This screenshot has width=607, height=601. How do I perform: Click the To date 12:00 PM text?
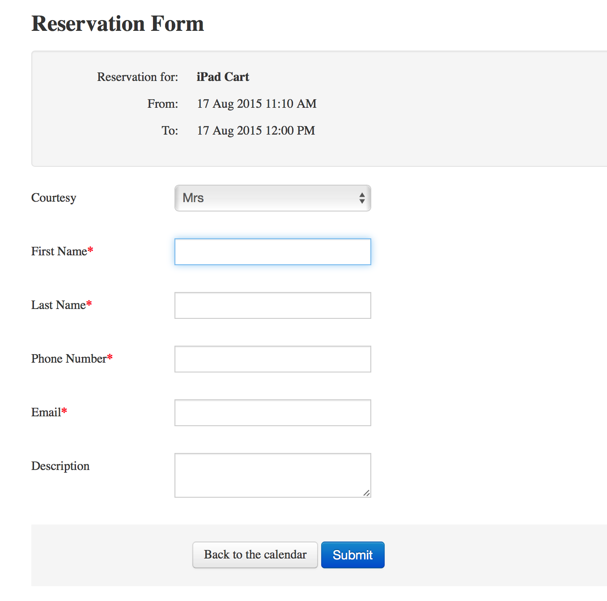click(x=256, y=131)
